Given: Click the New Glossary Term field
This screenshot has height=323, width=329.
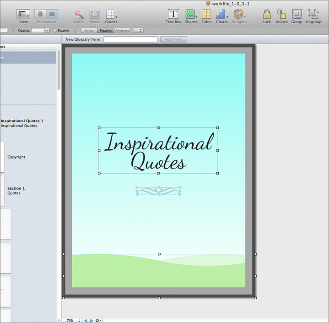Looking at the screenshot, I should point(130,39).
